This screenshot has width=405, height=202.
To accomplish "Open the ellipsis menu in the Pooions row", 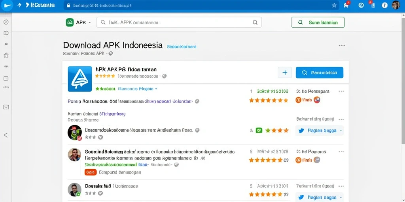I will click(341, 151).
